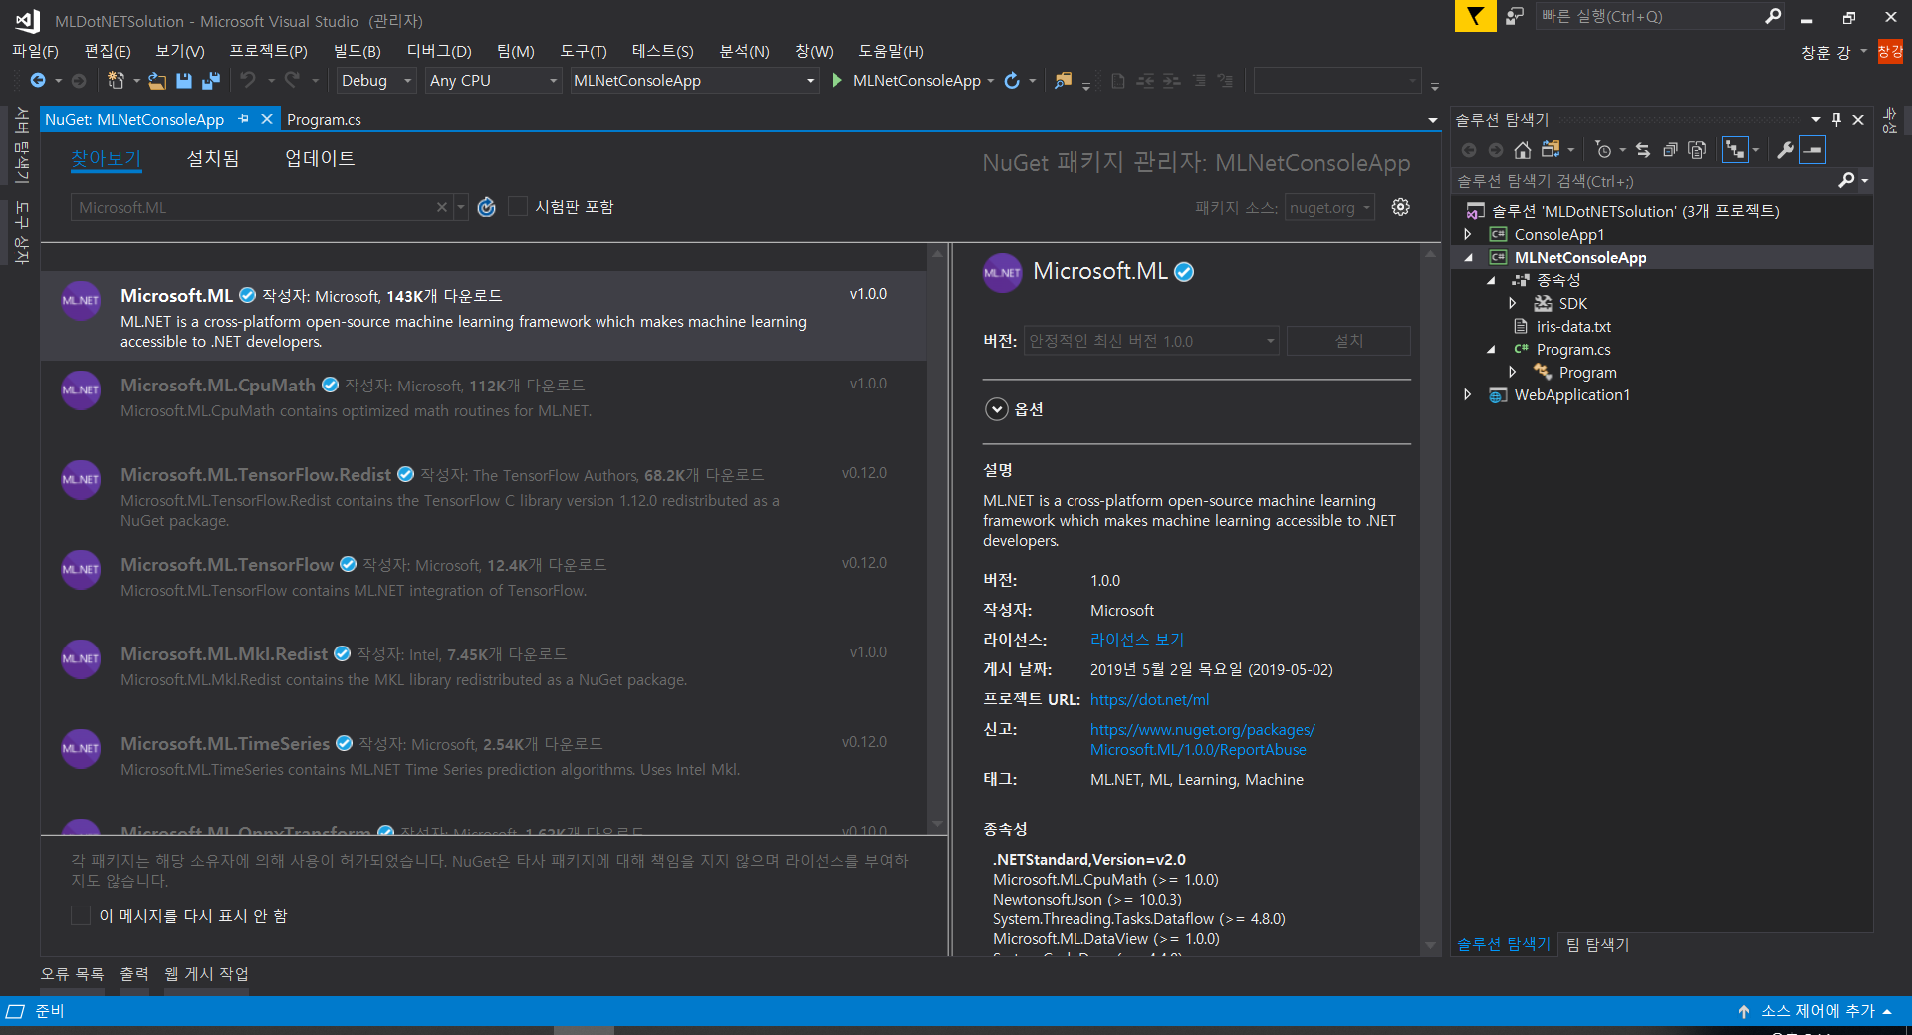This screenshot has width=1912, height=1035.
Task: Toggle Preview Selected Items in Solution Explorer
Action: click(1813, 150)
